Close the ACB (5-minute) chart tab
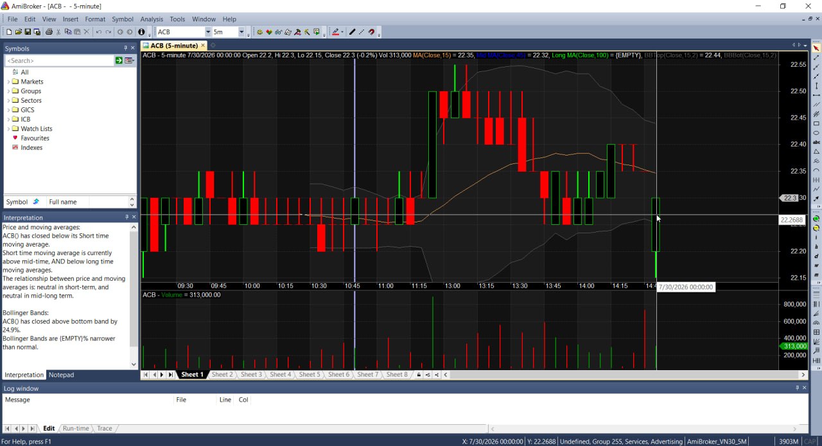The height and width of the screenshot is (446, 822). (x=203, y=46)
